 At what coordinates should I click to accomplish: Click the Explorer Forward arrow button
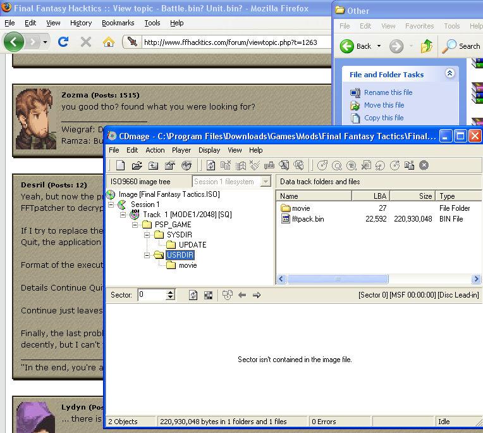click(x=396, y=46)
